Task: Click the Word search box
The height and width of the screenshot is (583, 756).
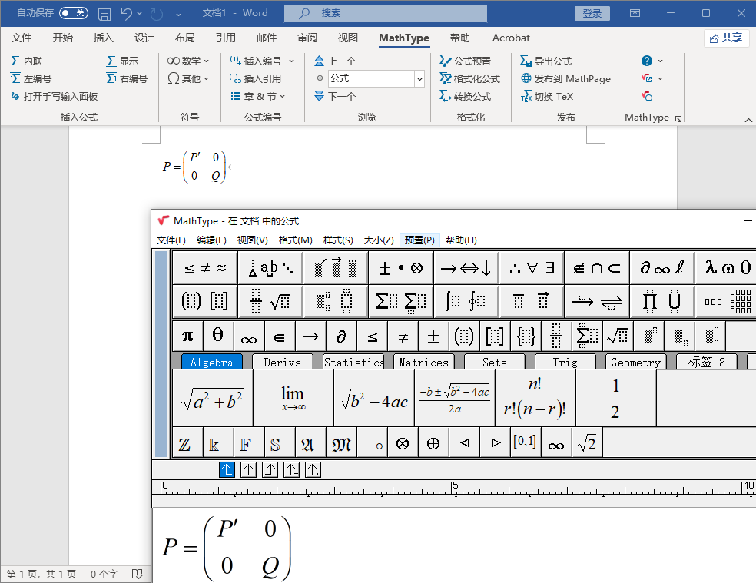Action: tap(385, 14)
